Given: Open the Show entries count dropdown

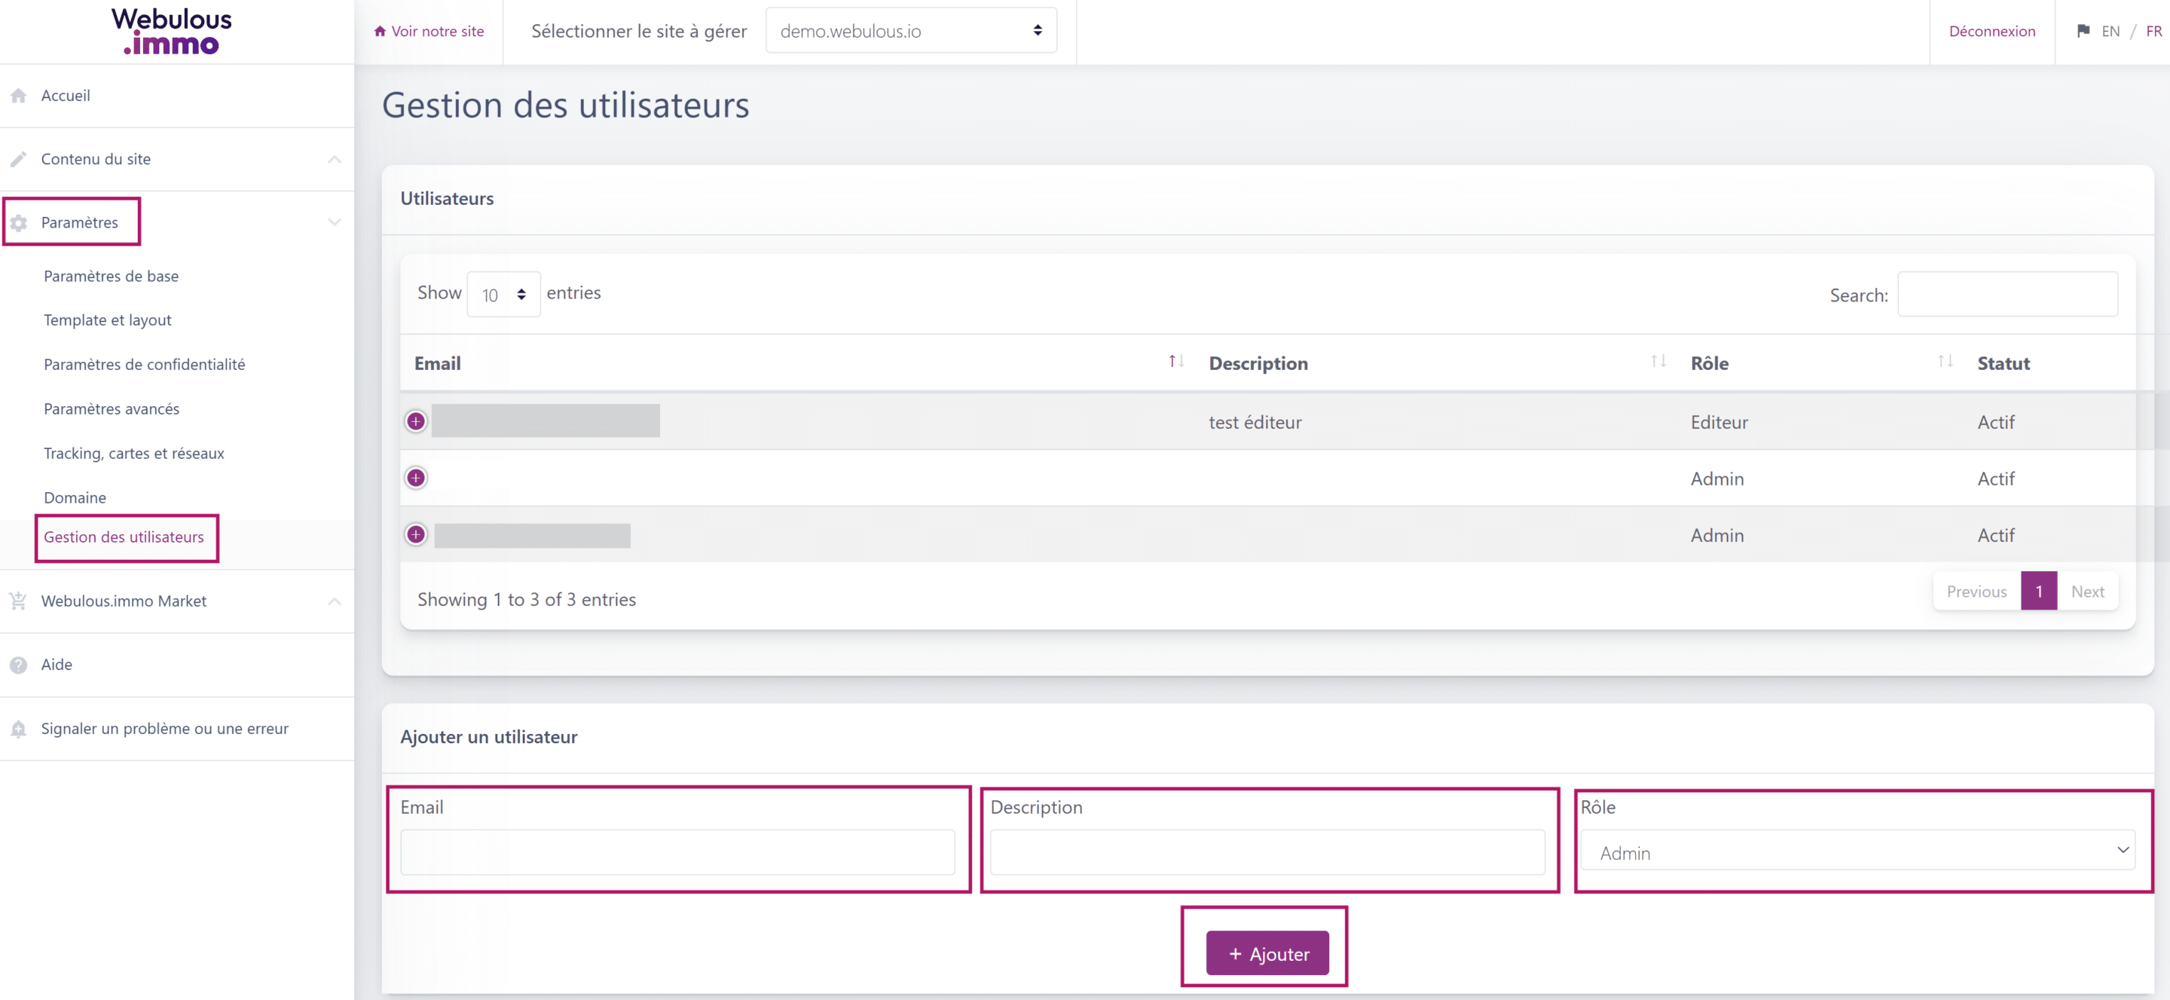Looking at the screenshot, I should [x=503, y=294].
